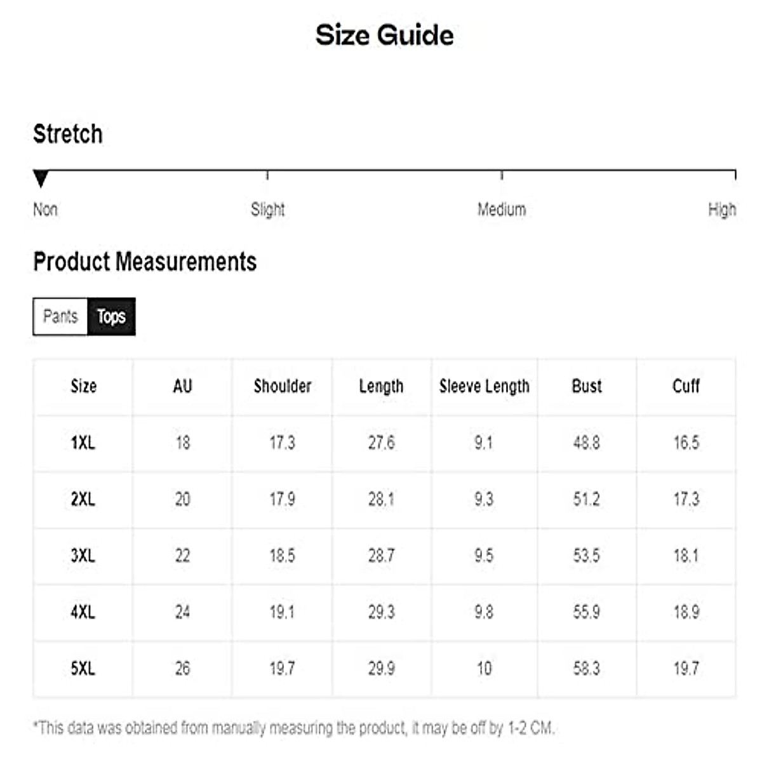Click the Product Measurements heading
This screenshot has height=762, width=762.
[145, 262]
